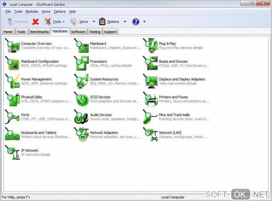Open the File menu
The width and height of the screenshot is (272, 201).
pyautogui.click(x=8, y=12)
